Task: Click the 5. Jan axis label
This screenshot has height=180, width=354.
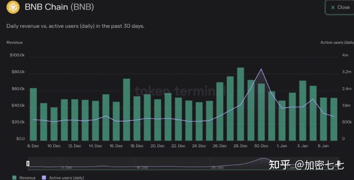Action: (324, 146)
